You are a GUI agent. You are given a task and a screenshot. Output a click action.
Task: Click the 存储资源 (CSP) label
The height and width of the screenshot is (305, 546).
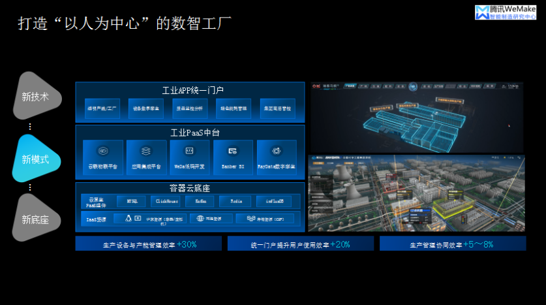(x=270, y=219)
